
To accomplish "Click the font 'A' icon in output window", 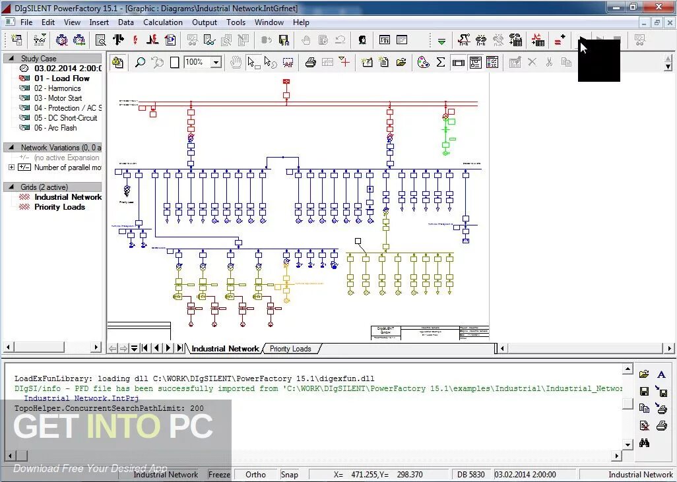I will (661, 375).
